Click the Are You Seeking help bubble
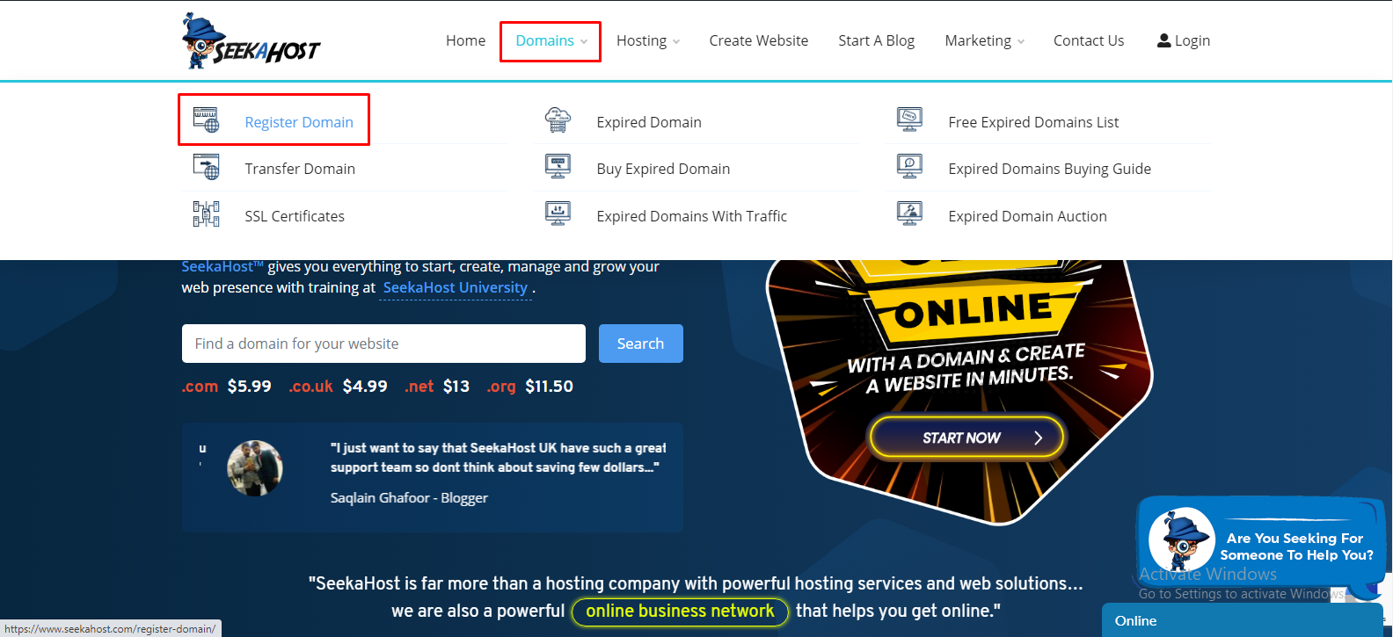This screenshot has height=637, width=1393. point(1263,547)
